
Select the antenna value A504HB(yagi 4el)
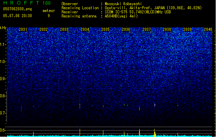121,16
